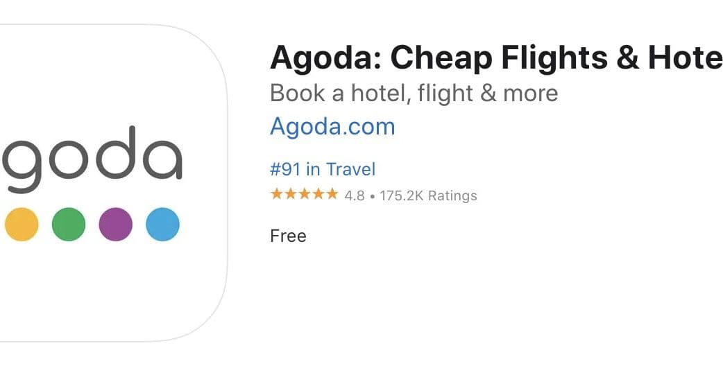
Task: Select the subtitle Book a hotel, flight & more
Action: tap(414, 93)
